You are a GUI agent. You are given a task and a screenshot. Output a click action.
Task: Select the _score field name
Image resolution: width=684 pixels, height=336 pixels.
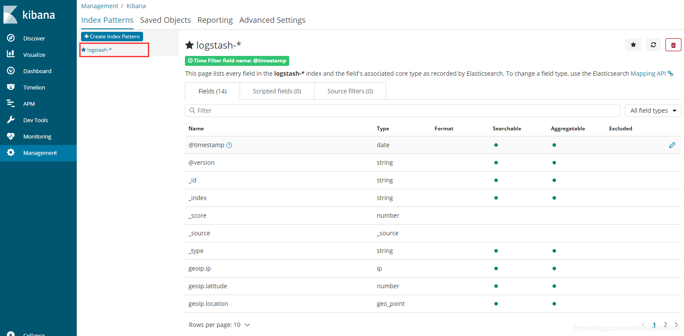(197, 216)
